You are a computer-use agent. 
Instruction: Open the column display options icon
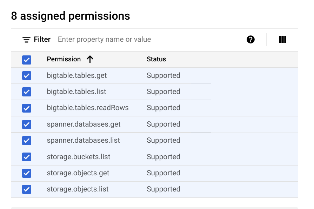tap(282, 40)
